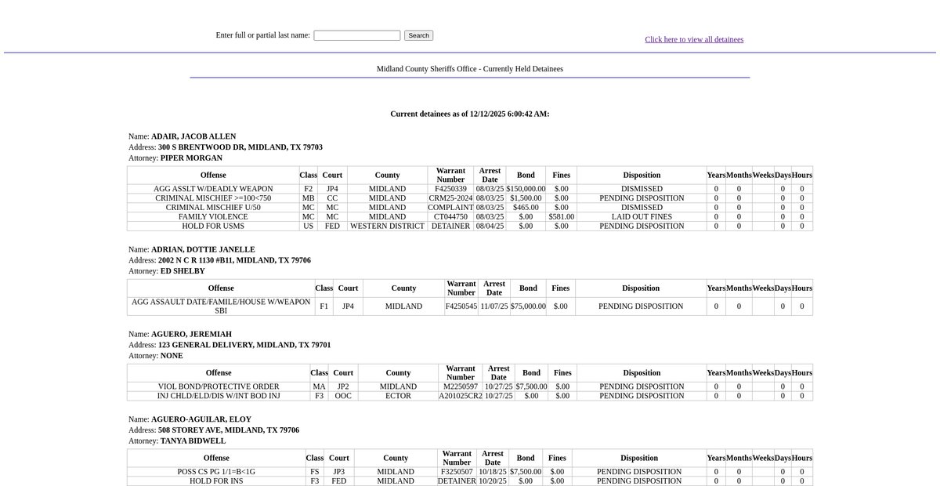Select the HOLD FOR USMS offense
This screenshot has width=940, height=486.
pos(213,227)
